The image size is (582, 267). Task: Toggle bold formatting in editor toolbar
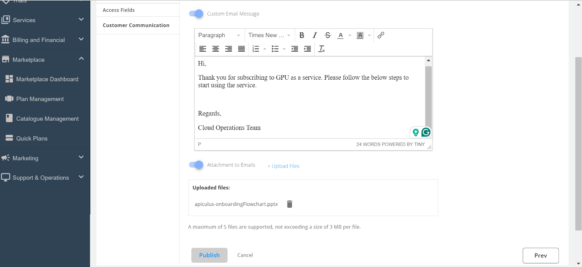coord(302,35)
